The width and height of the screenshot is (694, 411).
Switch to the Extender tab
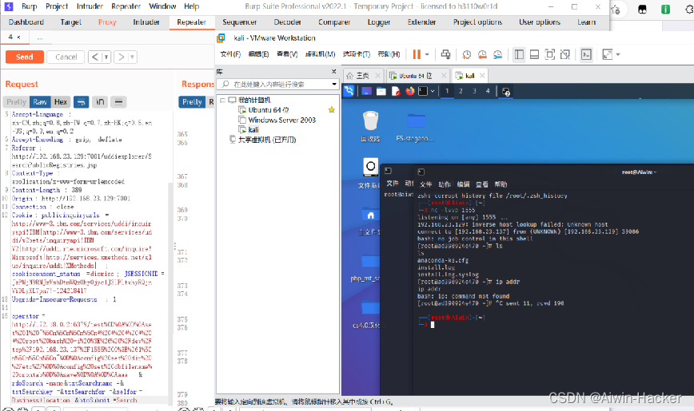pyautogui.click(x=421, y=22)
